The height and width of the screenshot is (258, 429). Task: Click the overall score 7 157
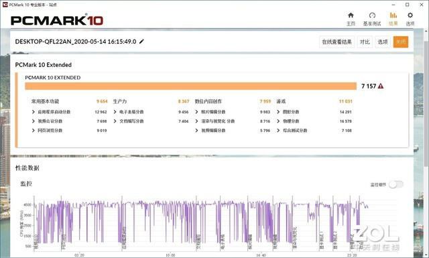point(369,86)
